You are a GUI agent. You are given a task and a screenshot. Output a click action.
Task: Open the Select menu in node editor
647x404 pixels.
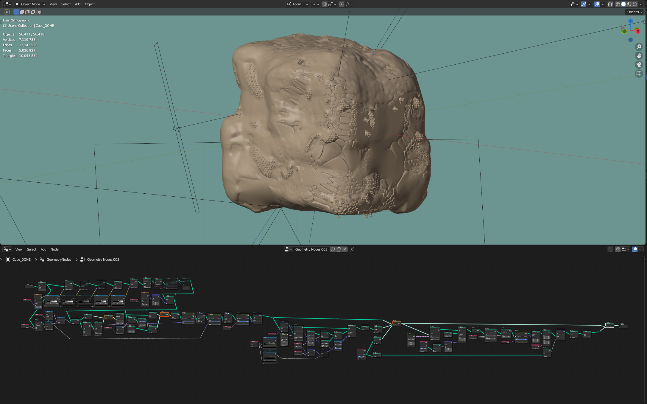coord(32,249)
